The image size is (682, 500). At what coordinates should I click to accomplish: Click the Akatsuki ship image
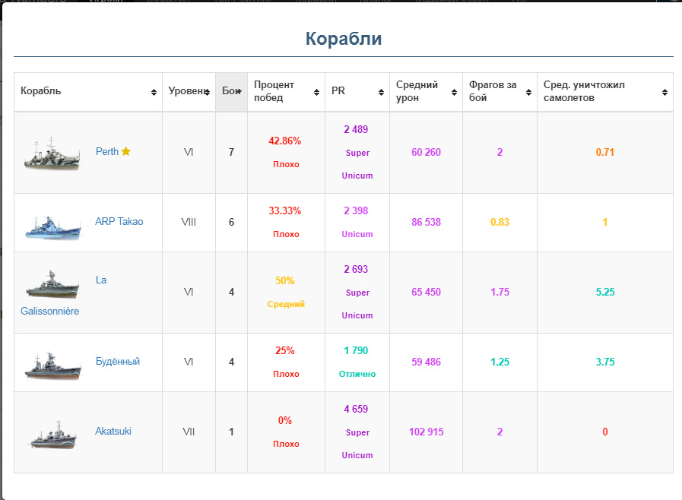click(52, 433)
